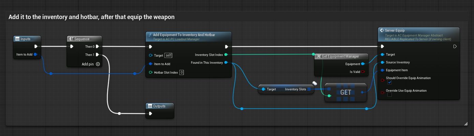Click the Add Equipment node output execution pin
This screenshot has width=474, height=136.
point(227,46)
